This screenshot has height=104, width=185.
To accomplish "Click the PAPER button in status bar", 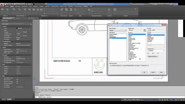I will pos(138,100).
